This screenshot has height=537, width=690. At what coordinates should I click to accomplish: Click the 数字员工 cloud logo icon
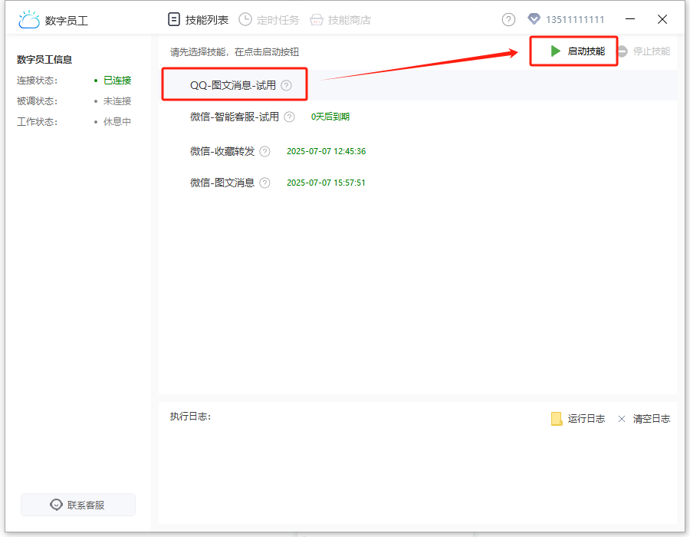[x=29, y=20]
